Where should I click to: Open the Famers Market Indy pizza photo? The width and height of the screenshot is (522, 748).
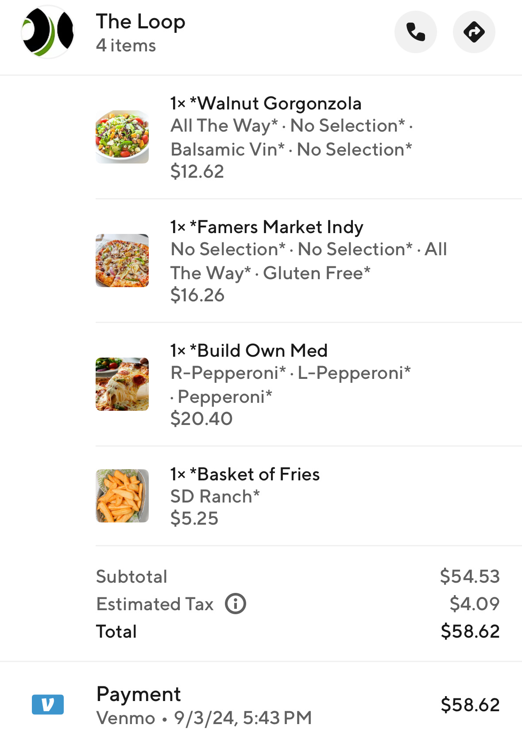coord(122,261)
